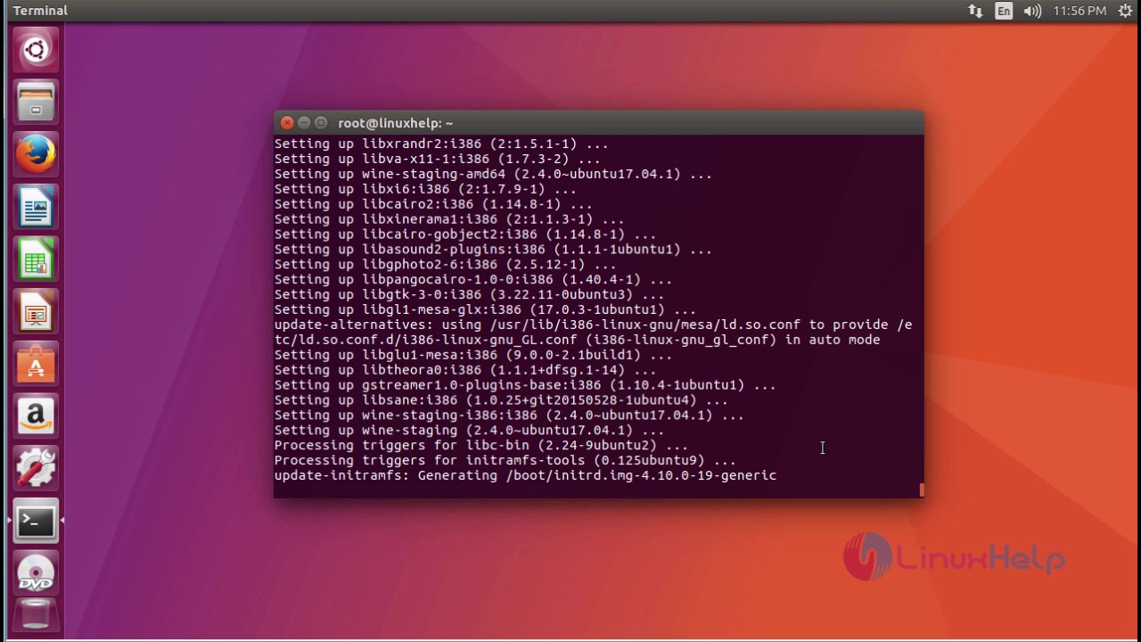
Task: Open network connections indicator
Action: tap(975, 11)
